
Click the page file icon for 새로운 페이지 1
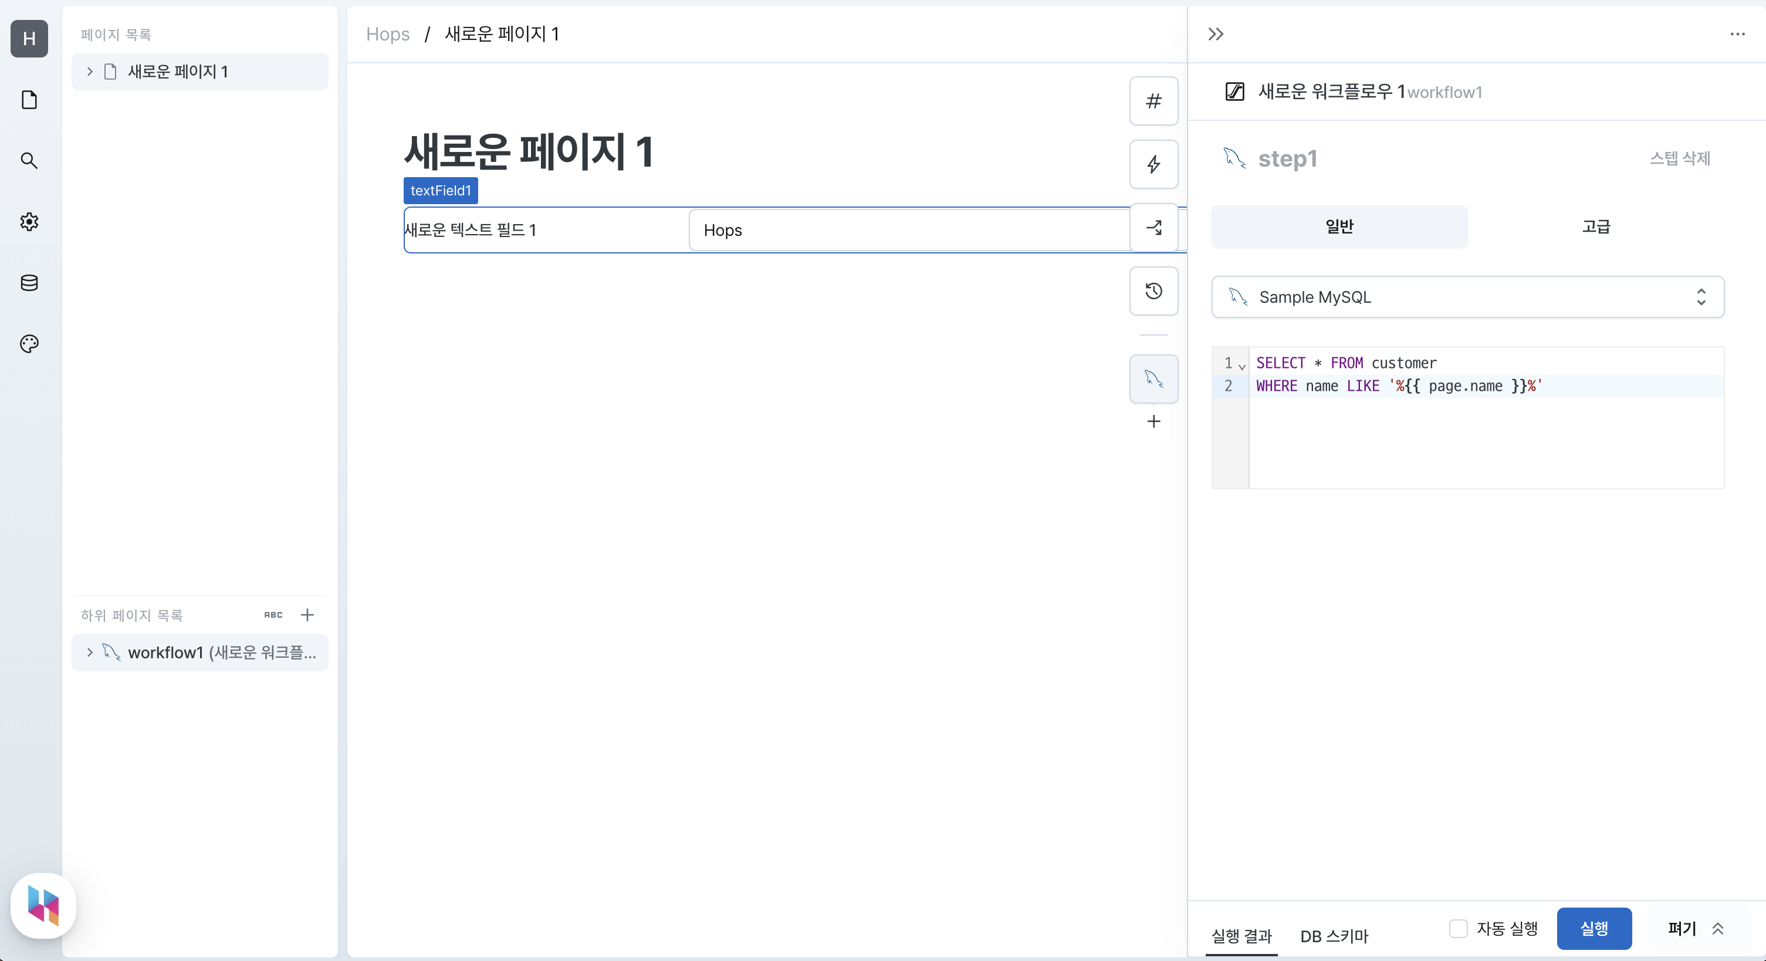point(110,72)
